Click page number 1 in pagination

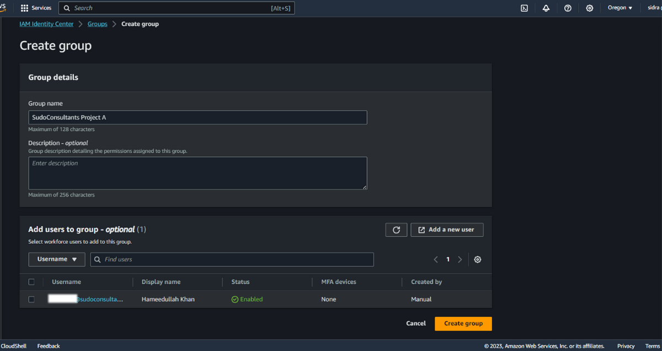point(448,260)
